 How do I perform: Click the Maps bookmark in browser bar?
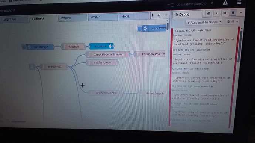coord(3,1)
